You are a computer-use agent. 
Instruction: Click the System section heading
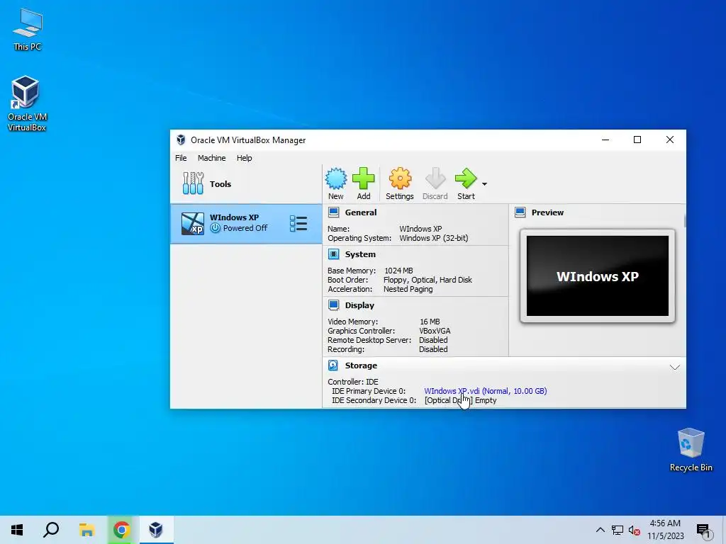(x=360, y=254)
